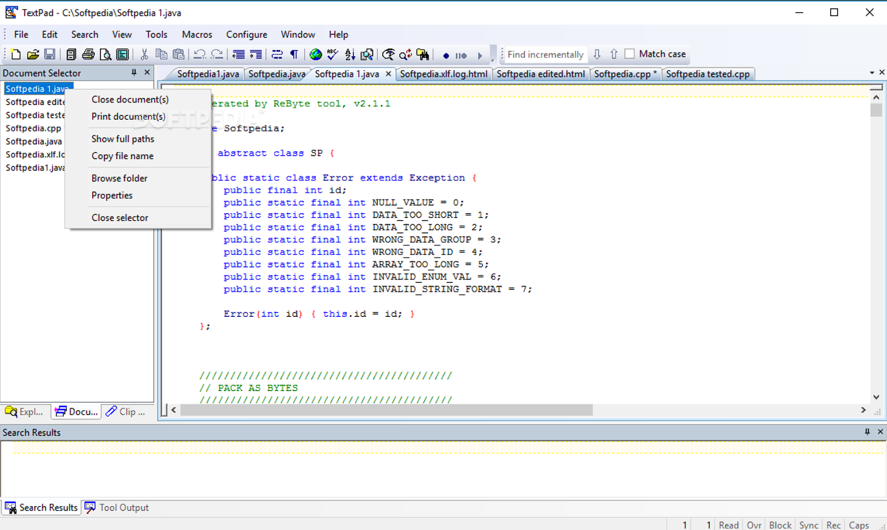
Task: Click the Cut scissors icon
Action: click(x=144, y=55)
